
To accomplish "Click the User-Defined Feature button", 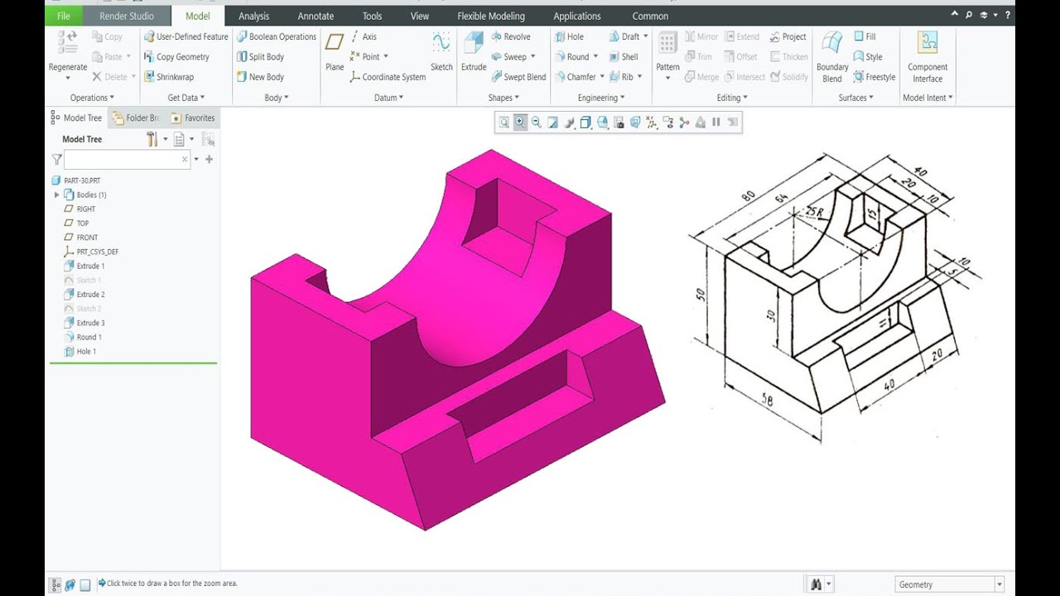I will pos(186,36).
